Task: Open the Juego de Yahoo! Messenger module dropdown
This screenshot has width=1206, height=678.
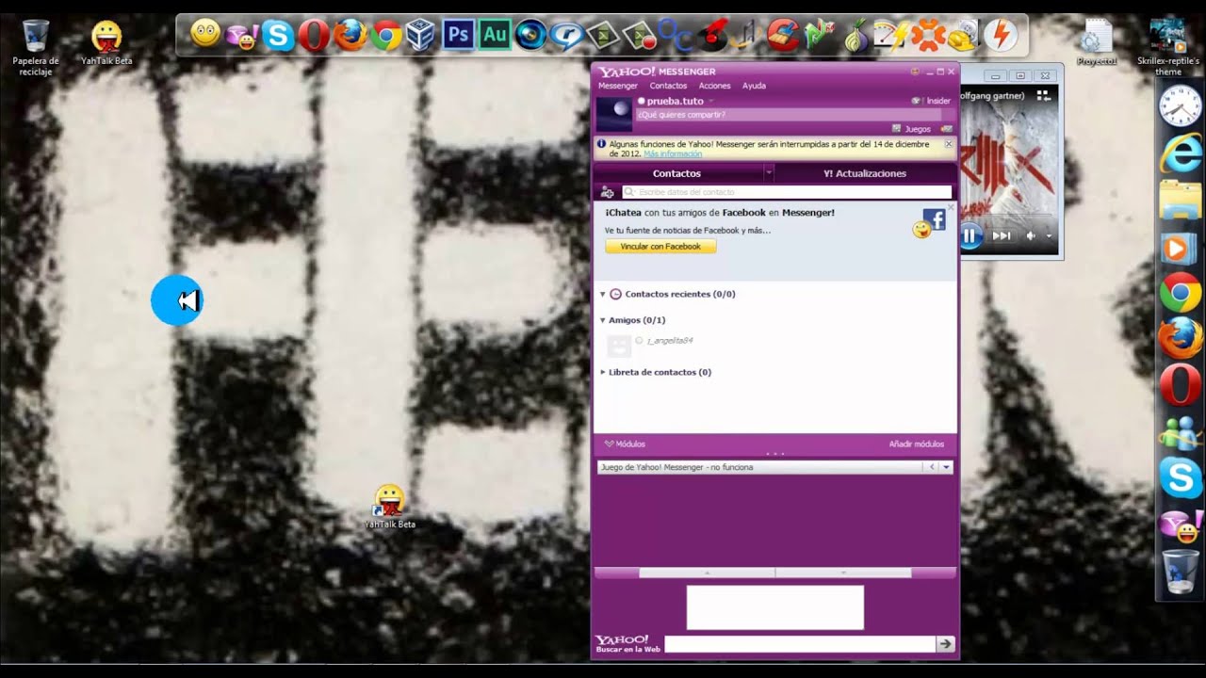Action: (946, 467)
